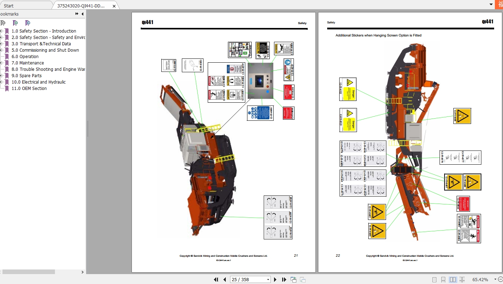The image size is (503, 284).
Task: Open the zoom percentage dropdown
Action: tap(495, 279)
